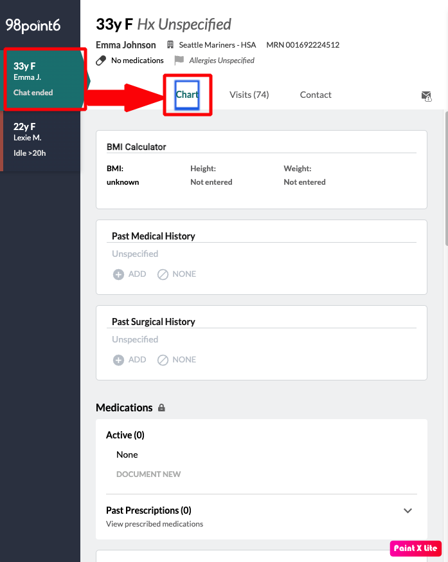Open the mail alert icon
This screenshot has width=448, height=562.
[426, 96]
